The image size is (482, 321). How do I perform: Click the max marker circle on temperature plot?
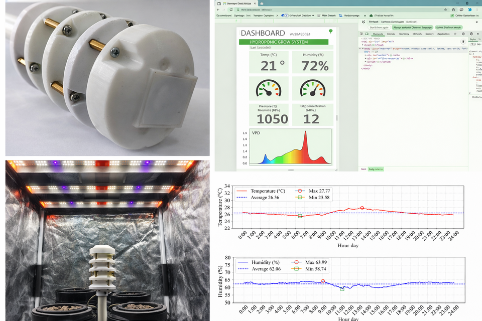[x=362, y=208]
